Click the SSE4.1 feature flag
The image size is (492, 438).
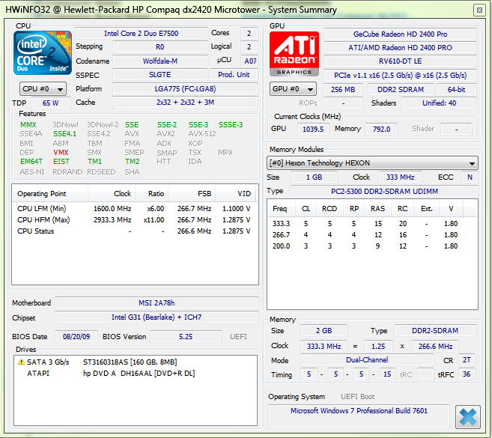(64, 134)
